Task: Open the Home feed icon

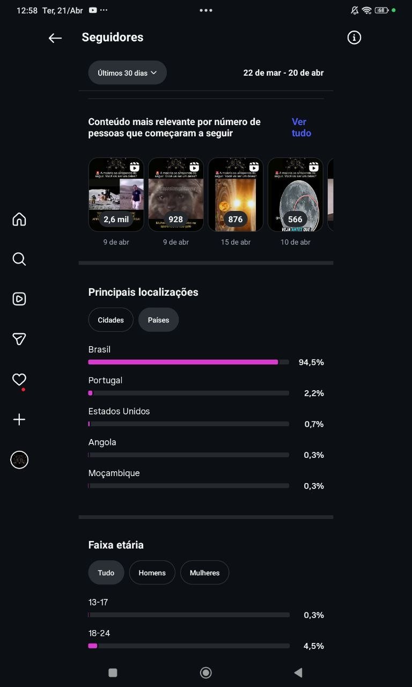Action: [19, 219]
